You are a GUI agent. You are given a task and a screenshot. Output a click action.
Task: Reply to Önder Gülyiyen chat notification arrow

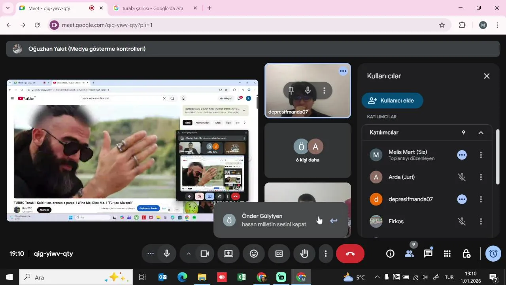pos(334,220)
